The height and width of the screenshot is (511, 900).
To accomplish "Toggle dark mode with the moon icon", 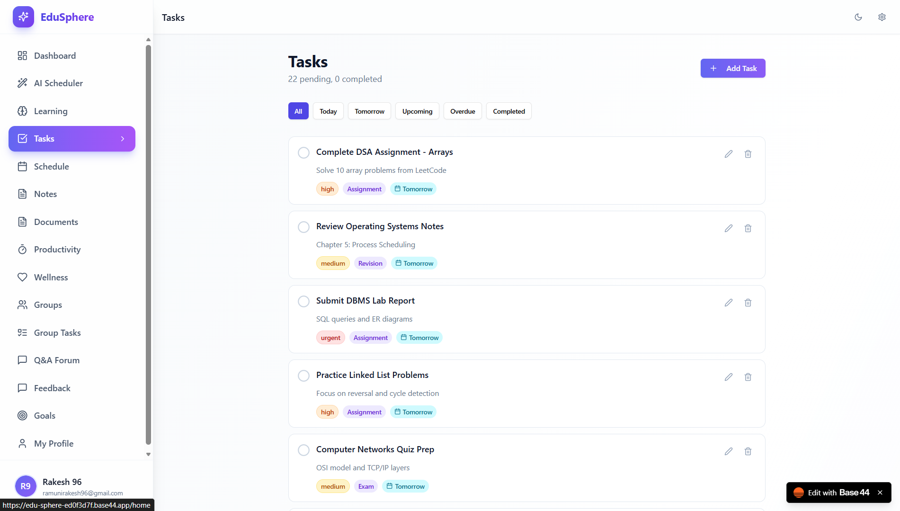I will [x=858, y=17].
